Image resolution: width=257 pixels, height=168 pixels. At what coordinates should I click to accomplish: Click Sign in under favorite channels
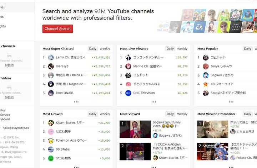[9, 65]
